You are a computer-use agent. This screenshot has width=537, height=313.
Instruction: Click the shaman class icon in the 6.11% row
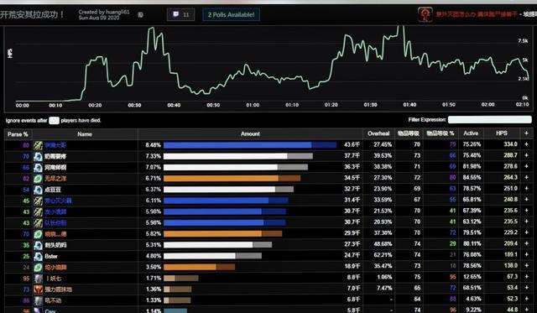tap(38, 201)
